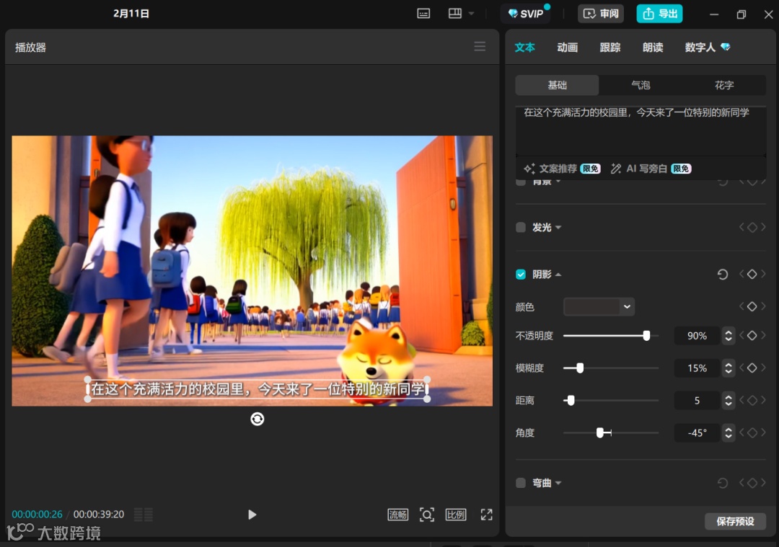Add keyframe for 发光 glow
This screenshot has height=547, width=779.
click(752, 227)
